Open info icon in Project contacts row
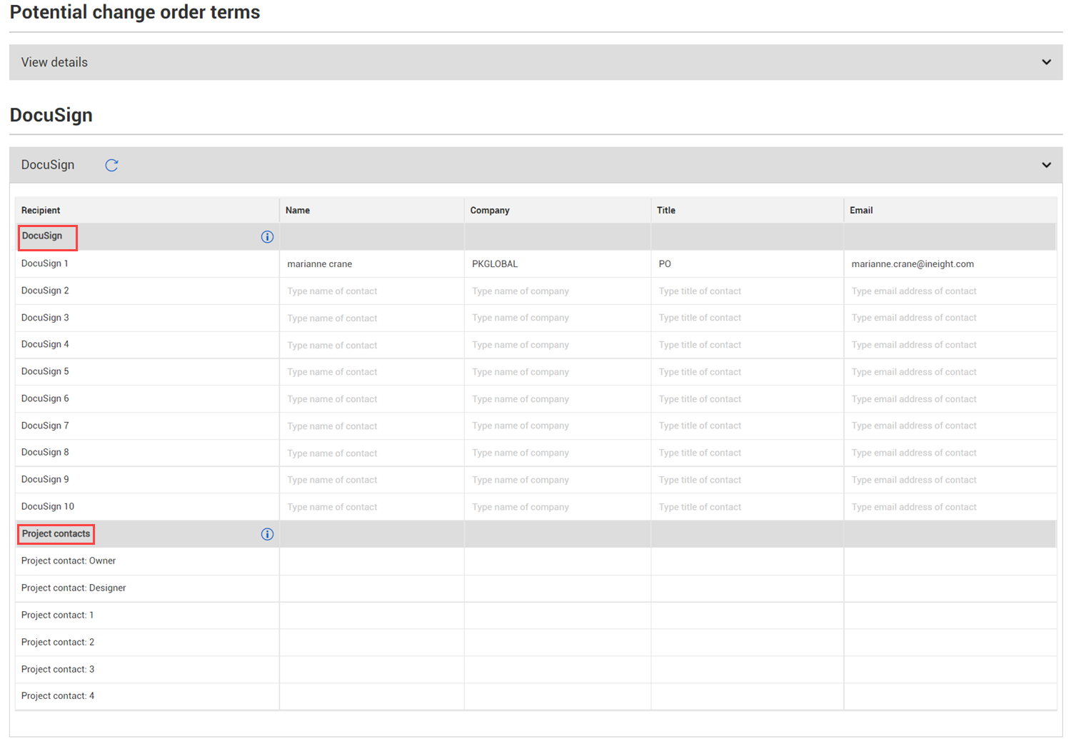1071x739 pixels. [267, 534]
